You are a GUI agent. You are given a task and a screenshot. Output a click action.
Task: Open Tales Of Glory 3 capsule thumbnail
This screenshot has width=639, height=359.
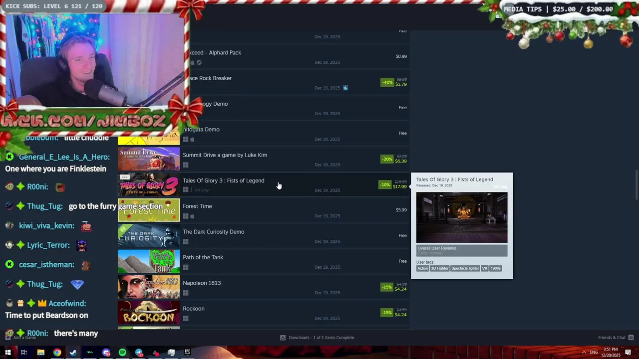click(x=149, y=185)
